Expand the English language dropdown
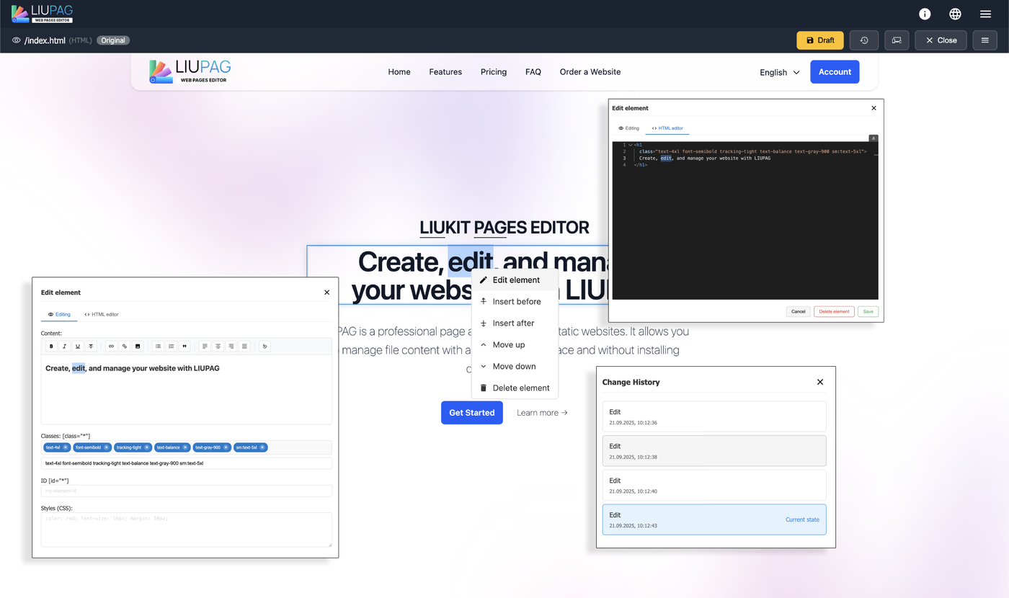Image resolution: width=1009 pixels, height=598 pixels. [x=780, y=72]
